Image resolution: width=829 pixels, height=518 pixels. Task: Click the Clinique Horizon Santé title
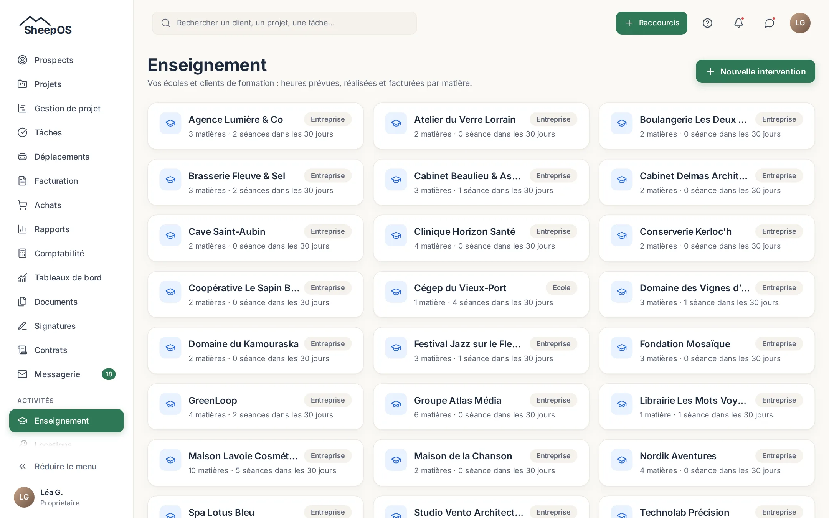coord(464,231)
